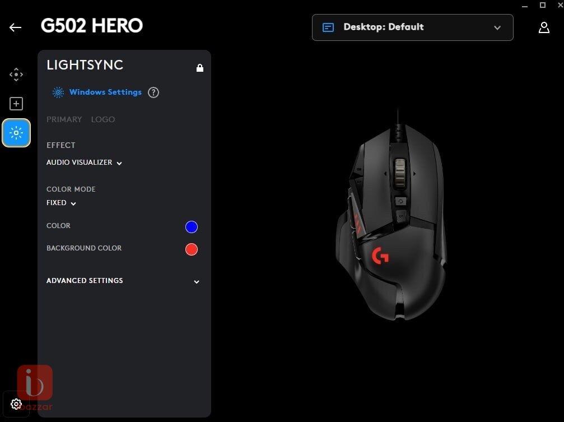The image size is (564, 422).
Task: Open the Desktop: Default profile dropdown
Action: 413,27
